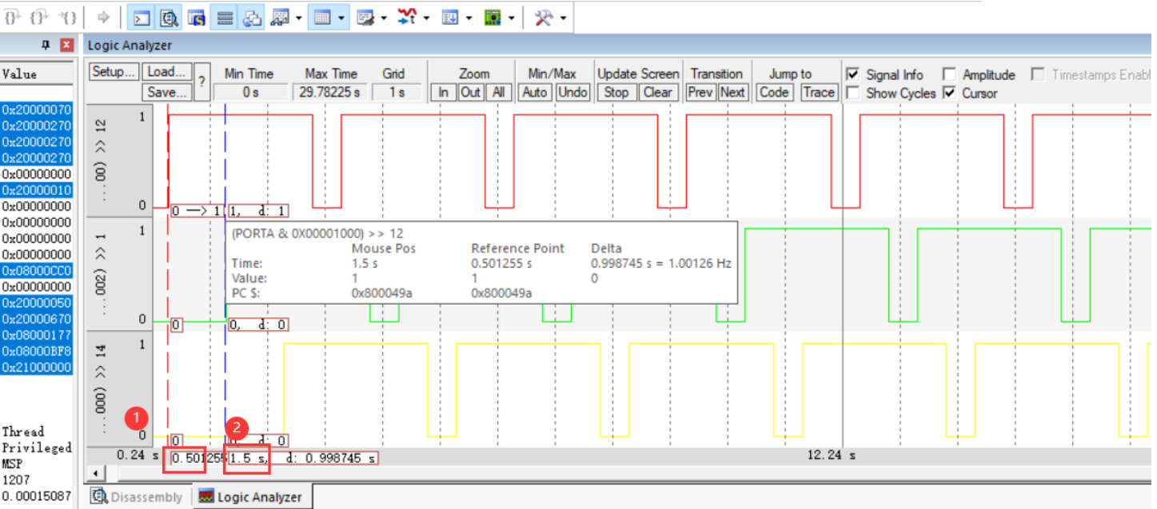The width and height of the screenshot is (1157, 509).
Task: Click the Analysis Windows waveform icon
Action: pyautogui.click(x=408, y=18)
